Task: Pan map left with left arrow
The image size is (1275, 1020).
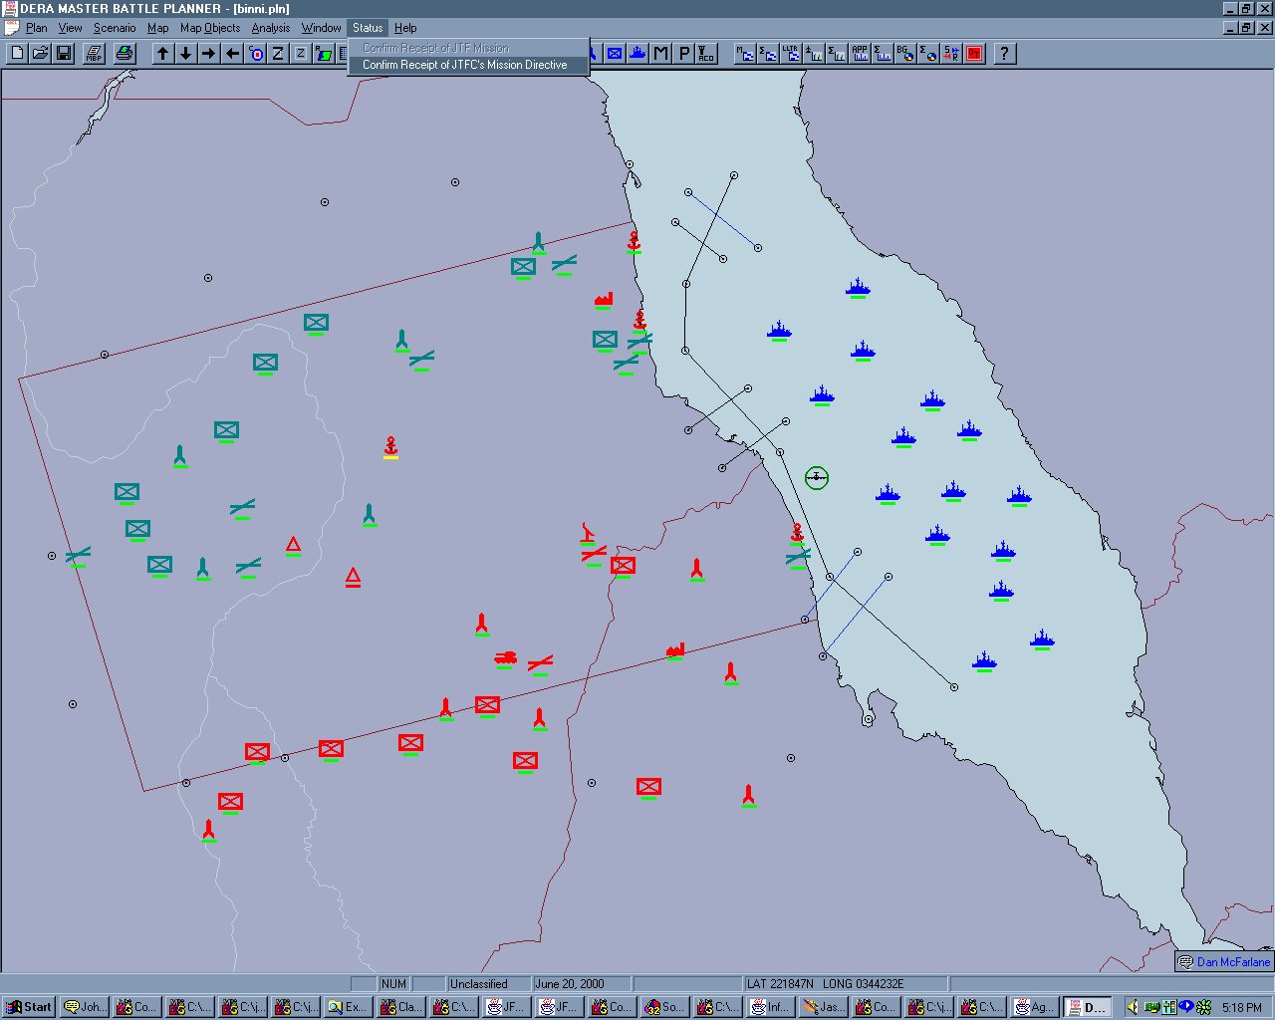Action: click(x=232, y=54)
